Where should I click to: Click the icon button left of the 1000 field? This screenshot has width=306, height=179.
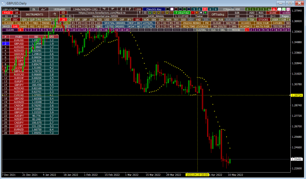pyautogui.click(x=130, y=9)
